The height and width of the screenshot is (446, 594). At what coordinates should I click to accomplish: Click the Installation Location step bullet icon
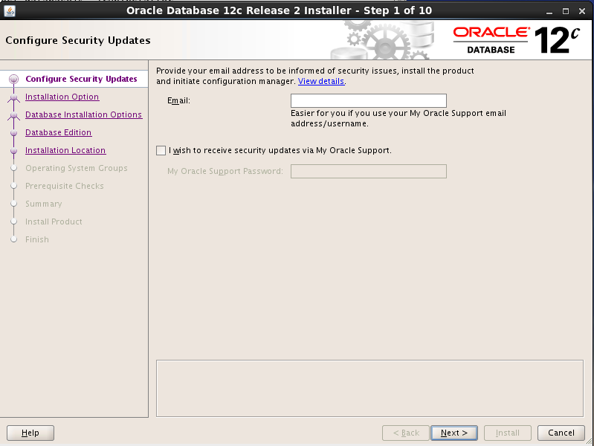point(13,151)
